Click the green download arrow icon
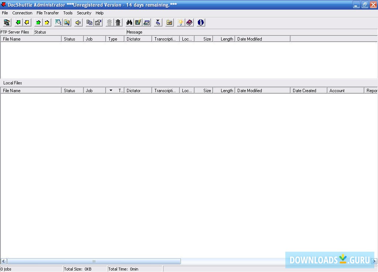Screen dimensions: 378x272 [18, 22]
